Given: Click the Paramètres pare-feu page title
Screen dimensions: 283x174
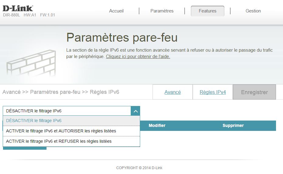Looking at the screenshot, I should pos(122,38).
